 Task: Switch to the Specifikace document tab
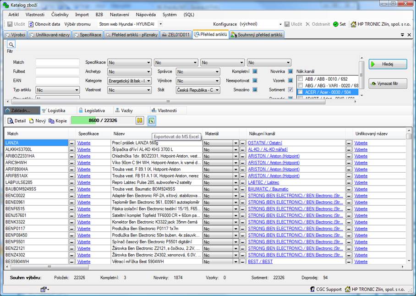[88, 35]
